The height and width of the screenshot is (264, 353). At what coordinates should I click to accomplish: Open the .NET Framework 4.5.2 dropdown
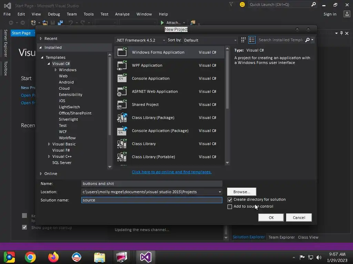coord(141,40)
